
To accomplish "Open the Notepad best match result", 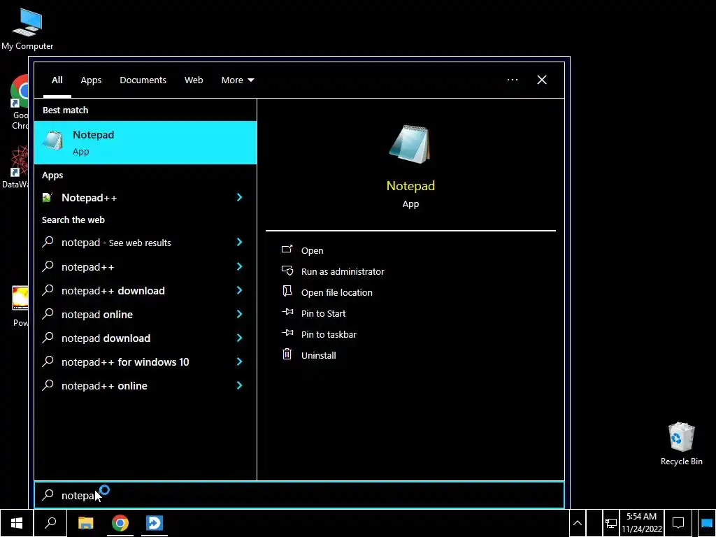I will pos(145,143).
